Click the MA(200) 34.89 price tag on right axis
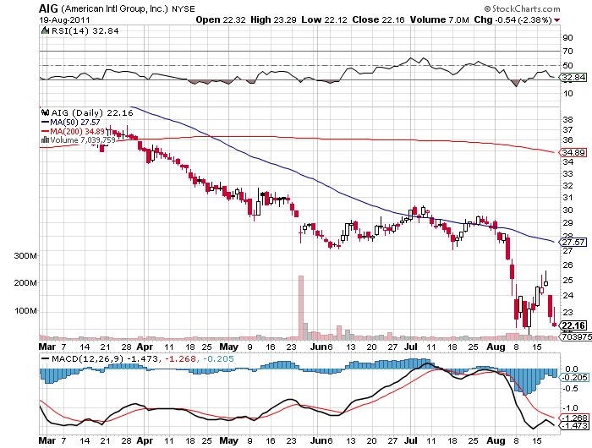 (x=573, y=152)
